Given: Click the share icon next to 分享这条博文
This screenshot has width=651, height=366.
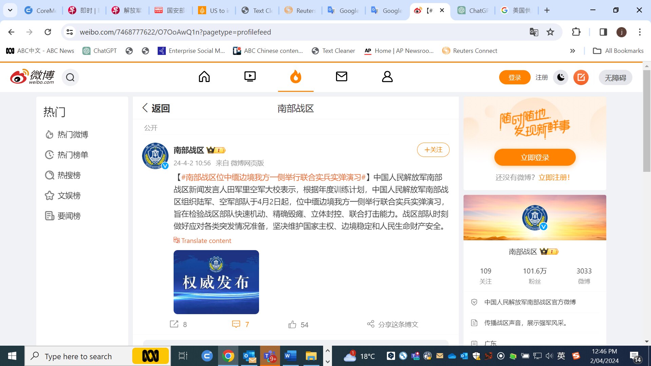Looking at the screenshot, I should [x=371, y=324].
